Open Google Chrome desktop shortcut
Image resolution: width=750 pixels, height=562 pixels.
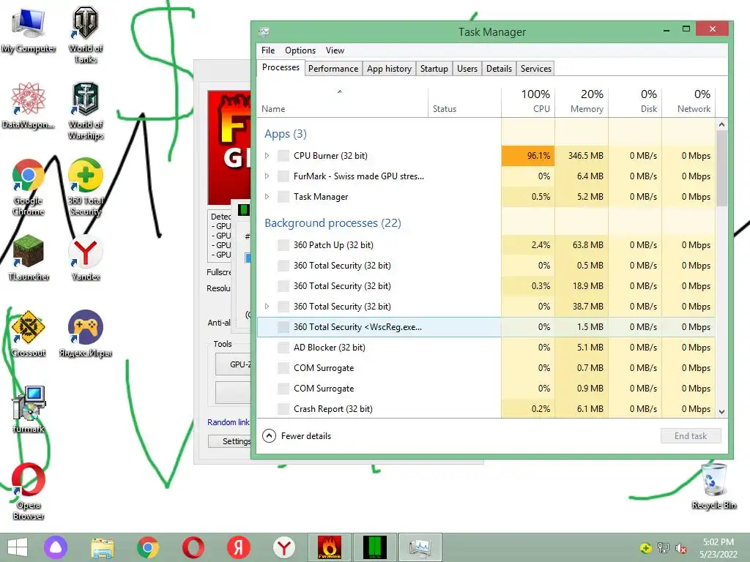[29, 187]
